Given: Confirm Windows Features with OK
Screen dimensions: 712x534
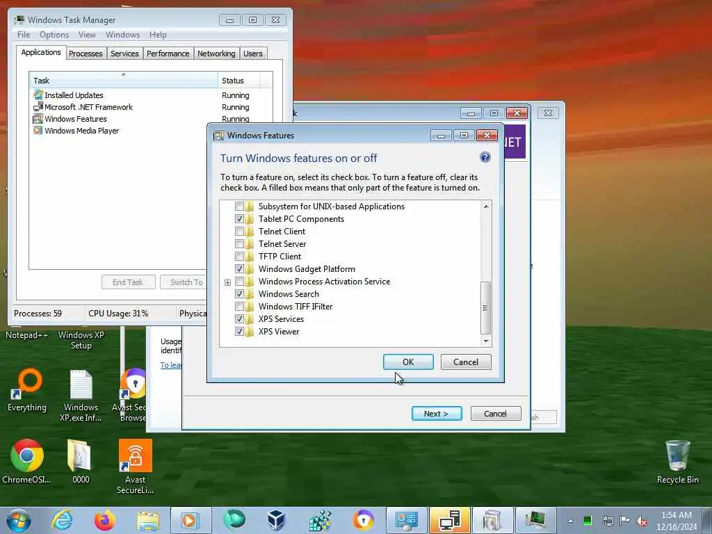Looking at the screenshot, I should pos(408,362).
